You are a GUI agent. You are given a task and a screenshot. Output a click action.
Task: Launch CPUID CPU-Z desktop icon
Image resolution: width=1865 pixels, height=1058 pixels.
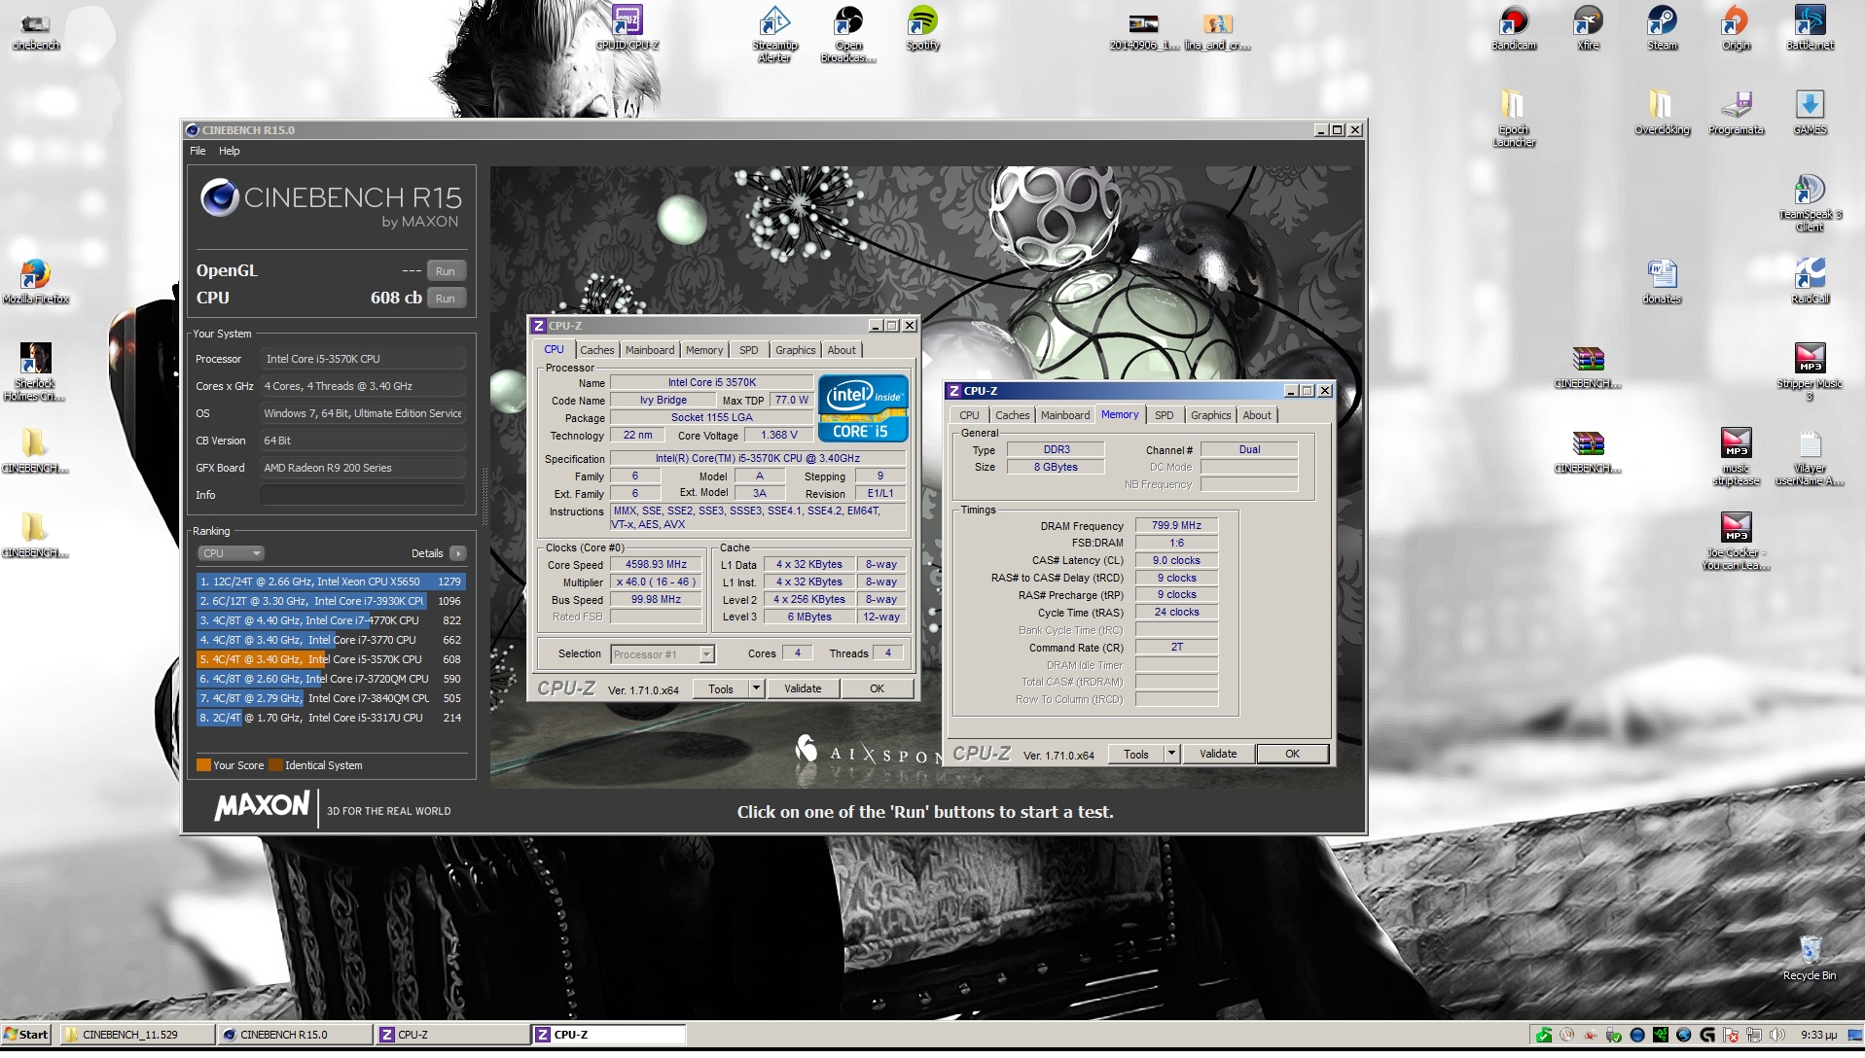point(627,29)
